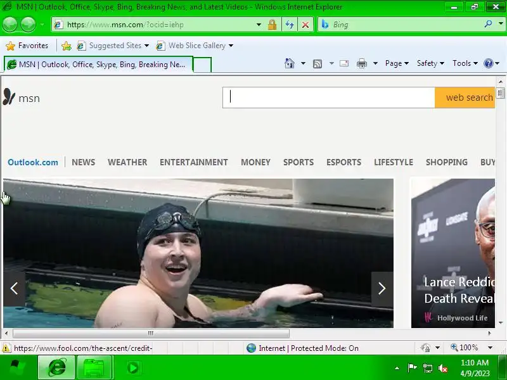The image size is (507, 380).
Task: Go to the SHOPPING section
Action: click(x=447, y=162)
